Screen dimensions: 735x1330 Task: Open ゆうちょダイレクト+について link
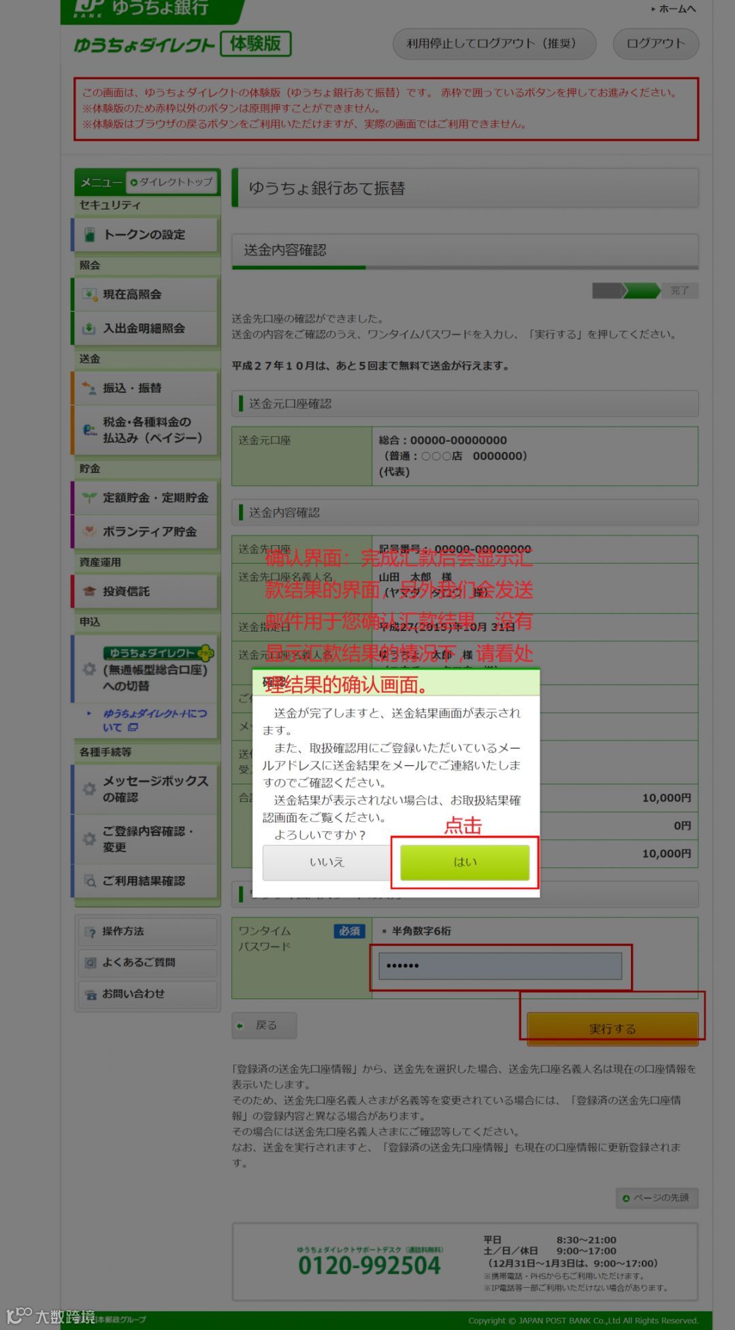(x=154, y=720)
